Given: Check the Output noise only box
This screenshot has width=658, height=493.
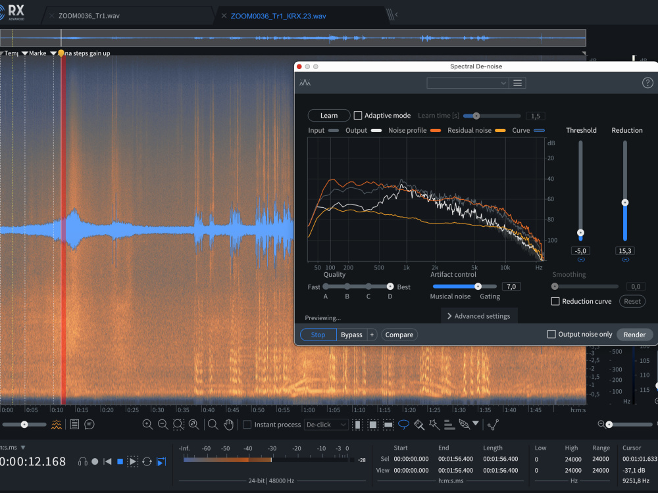Looking at the screenshot, I should 551,334.
